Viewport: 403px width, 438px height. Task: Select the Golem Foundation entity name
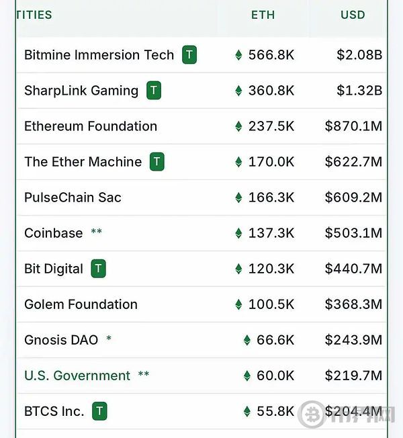tap(81, 304)
